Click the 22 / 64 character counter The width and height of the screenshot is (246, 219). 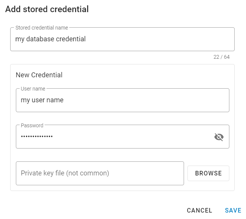[221, 57]
